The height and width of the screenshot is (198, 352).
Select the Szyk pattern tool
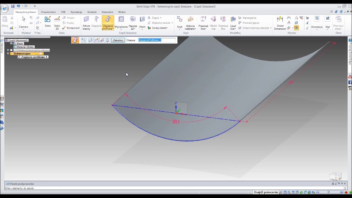(180, 22)
